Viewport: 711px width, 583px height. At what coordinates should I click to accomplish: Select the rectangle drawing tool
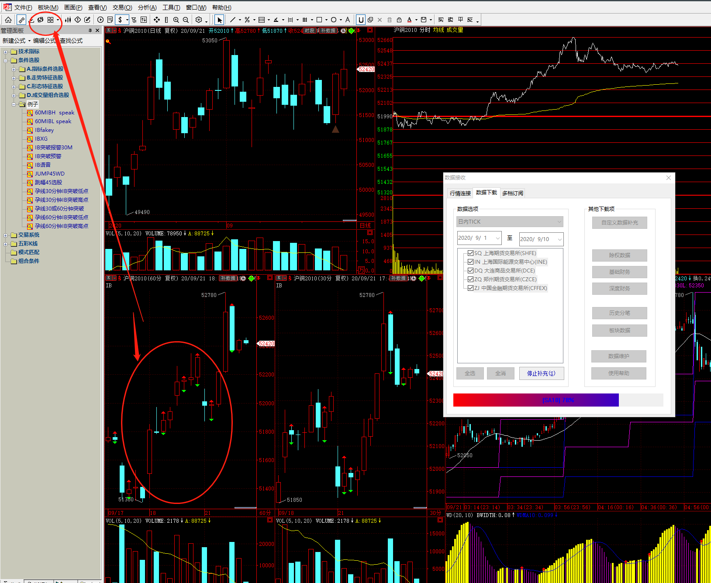coord(319,20)
